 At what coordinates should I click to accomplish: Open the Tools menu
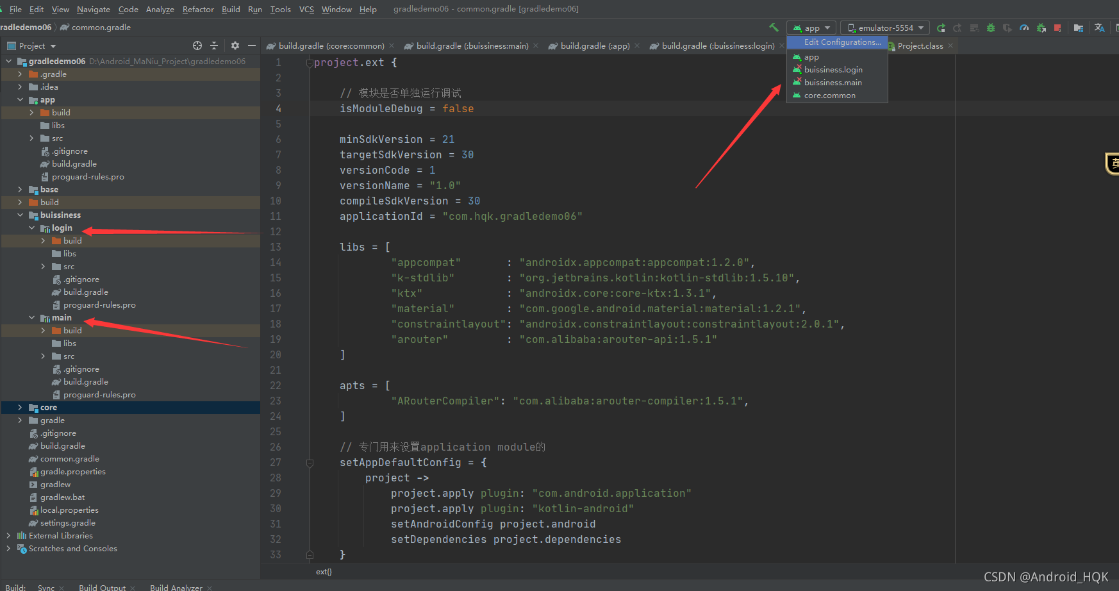coord(280,9)
